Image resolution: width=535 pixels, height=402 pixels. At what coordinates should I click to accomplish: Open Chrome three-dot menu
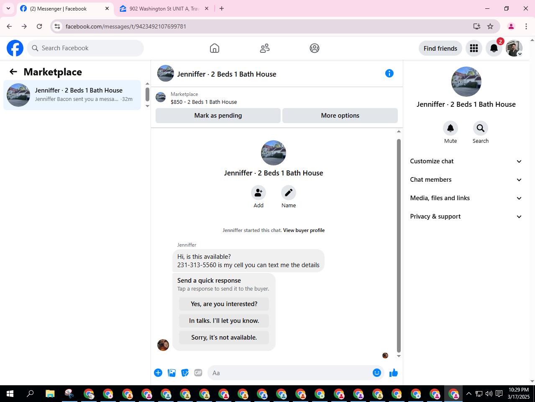tap(526, 26)
